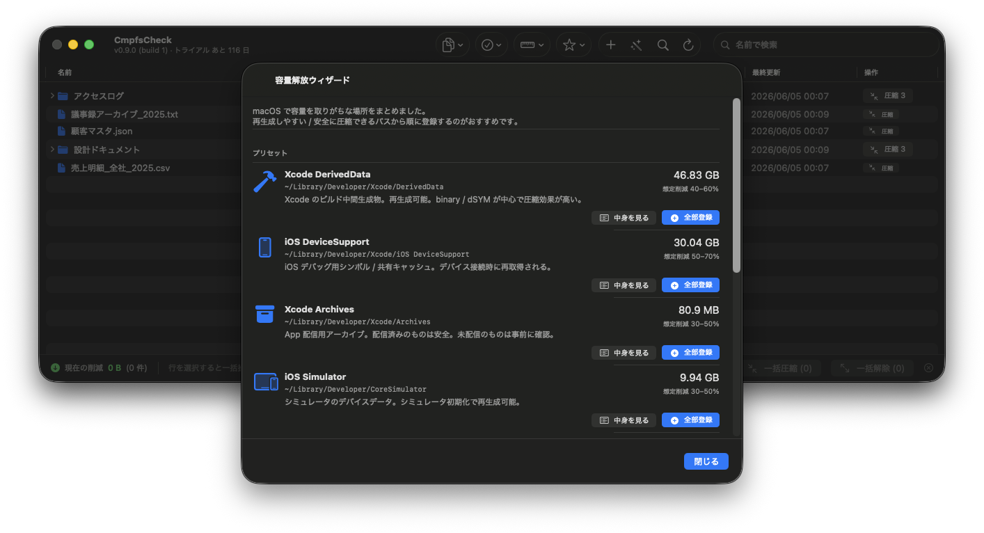Click 中身を見る for Xcode Archives

tap(624, 353)
